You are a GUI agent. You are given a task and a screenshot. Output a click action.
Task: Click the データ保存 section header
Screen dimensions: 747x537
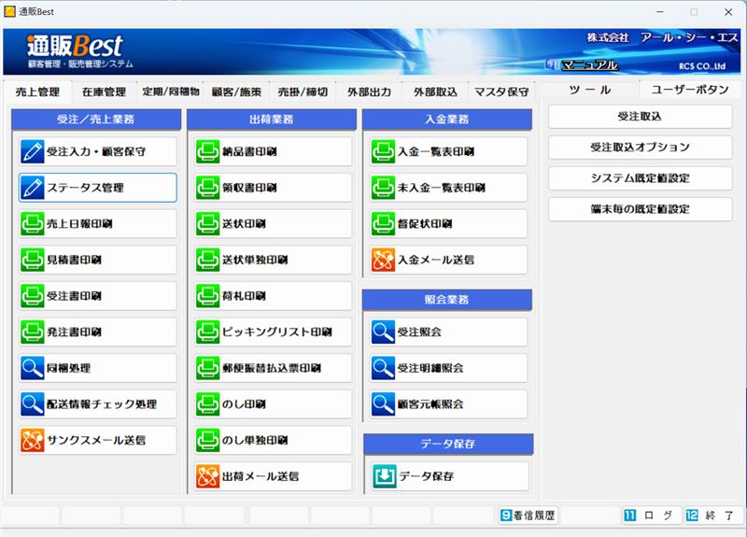point(448,444)
